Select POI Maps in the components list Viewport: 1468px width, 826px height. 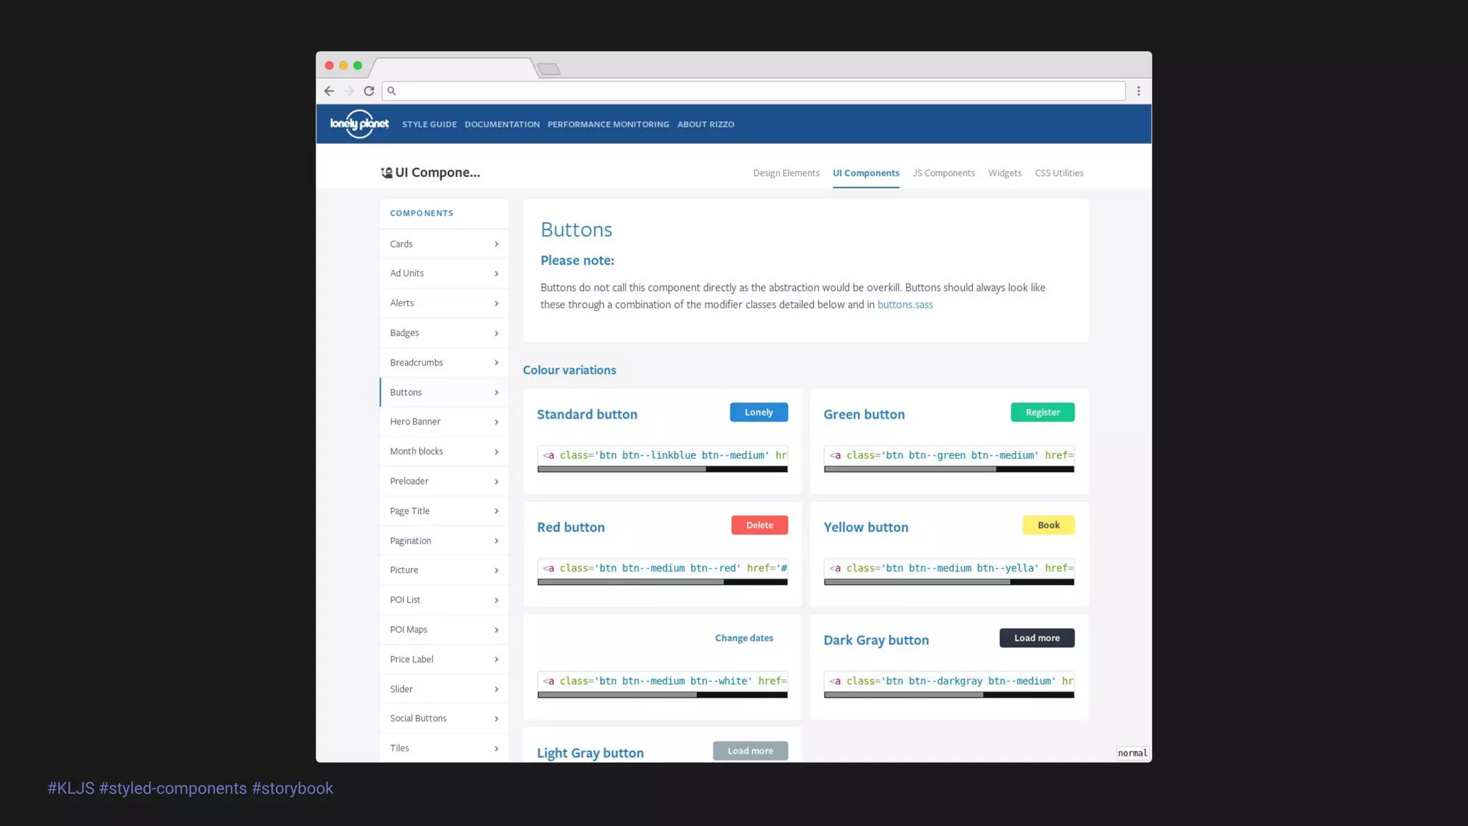point(444,630)
